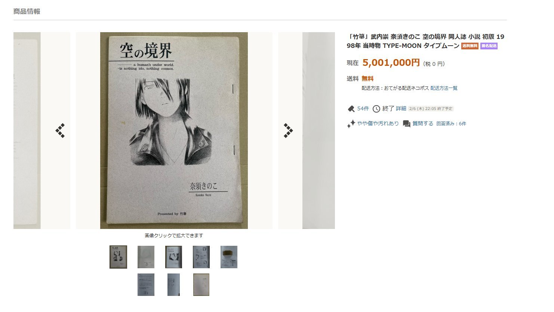Click the 送料無料 orange badge

click(470, 46)
